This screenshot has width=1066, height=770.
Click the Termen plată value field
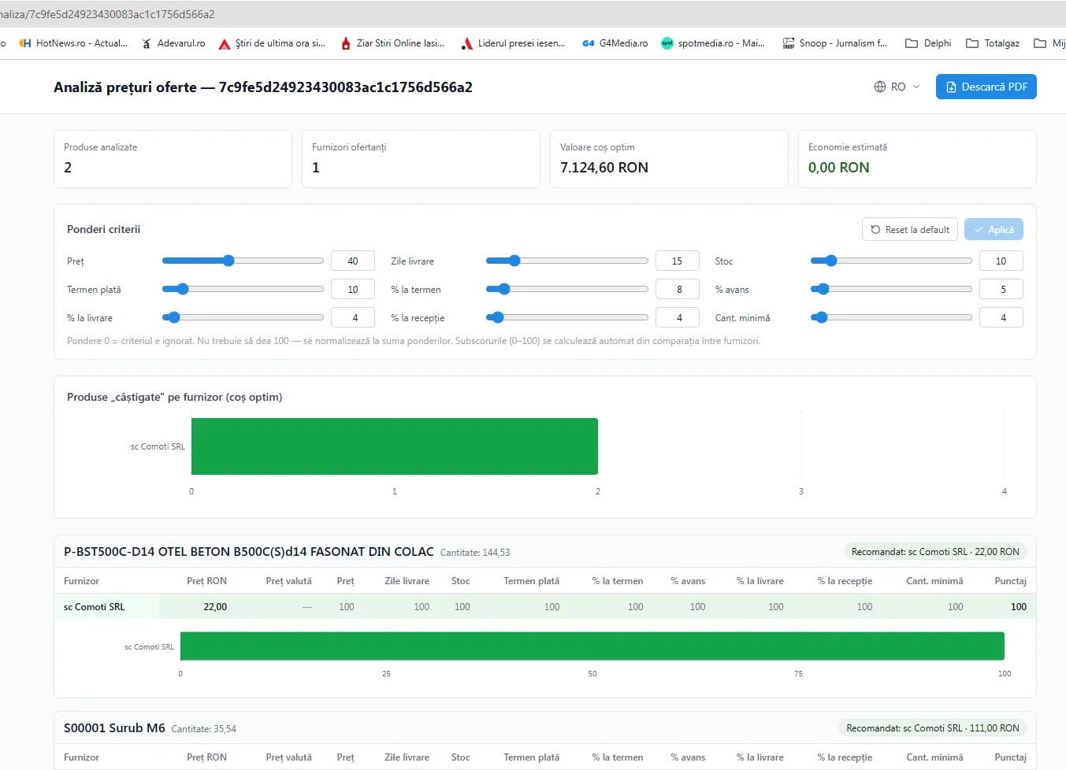[353, 289]
